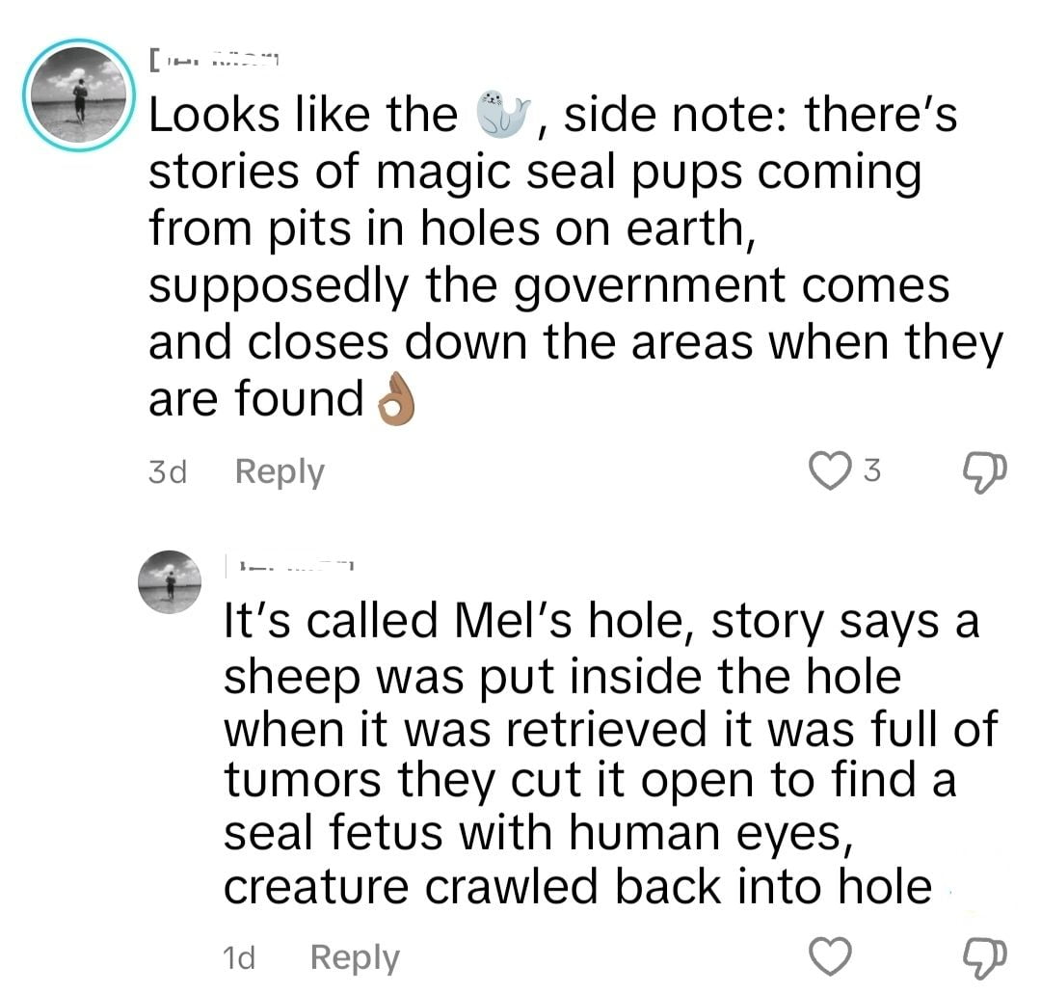The height and width of the screenshot is (994, 1041).
Task: Click the "magic seal pups" text line
Action: tap(534, 173)
